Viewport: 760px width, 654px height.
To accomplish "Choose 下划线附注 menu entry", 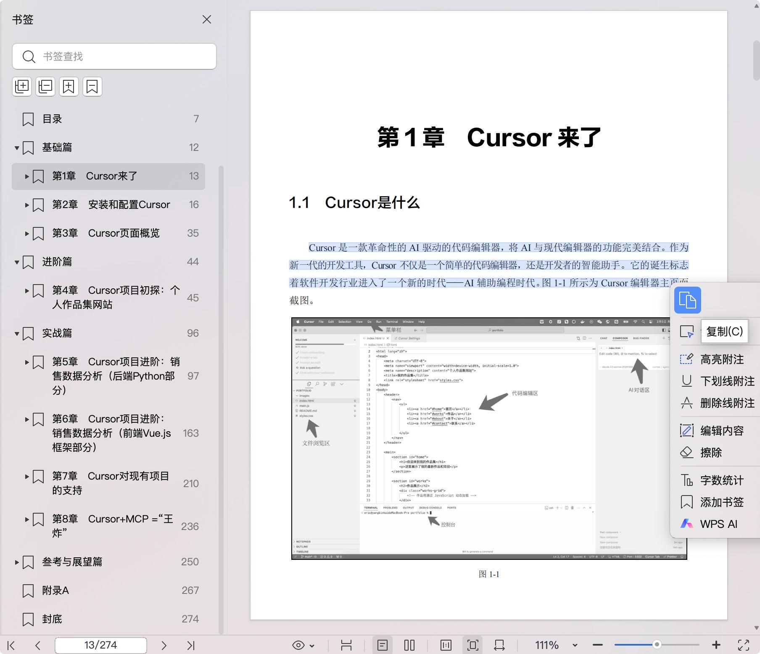I will pos(719,381).
